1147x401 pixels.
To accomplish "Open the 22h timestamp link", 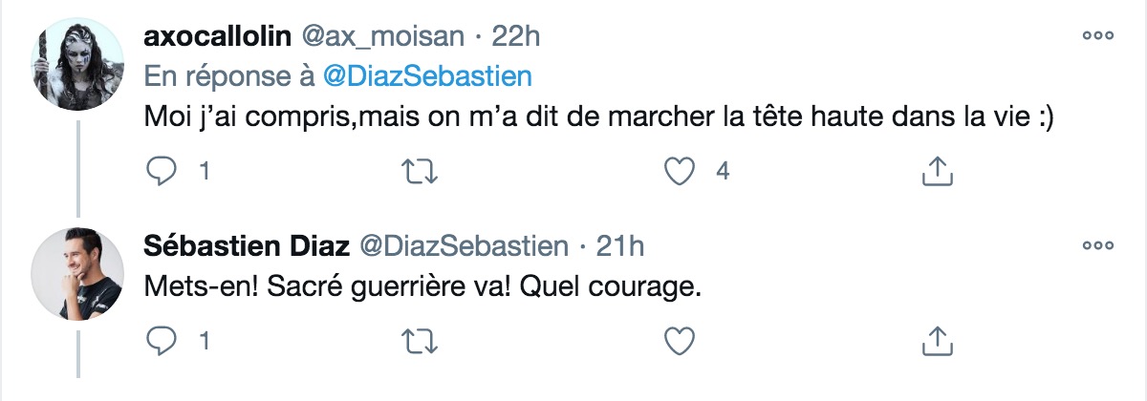I will [516, 36].
